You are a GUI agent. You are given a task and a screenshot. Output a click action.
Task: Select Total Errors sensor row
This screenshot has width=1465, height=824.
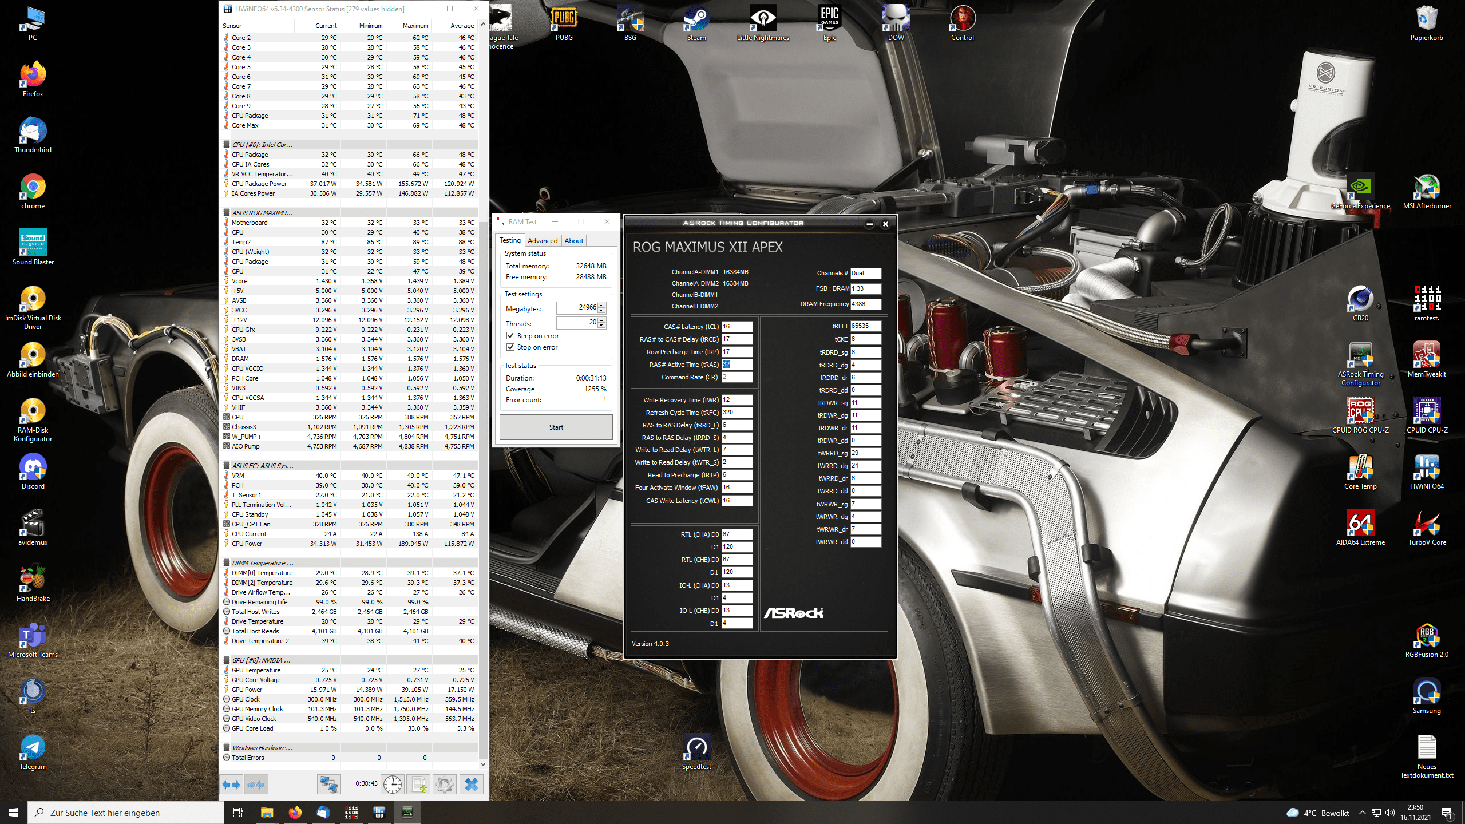point(349,758)
